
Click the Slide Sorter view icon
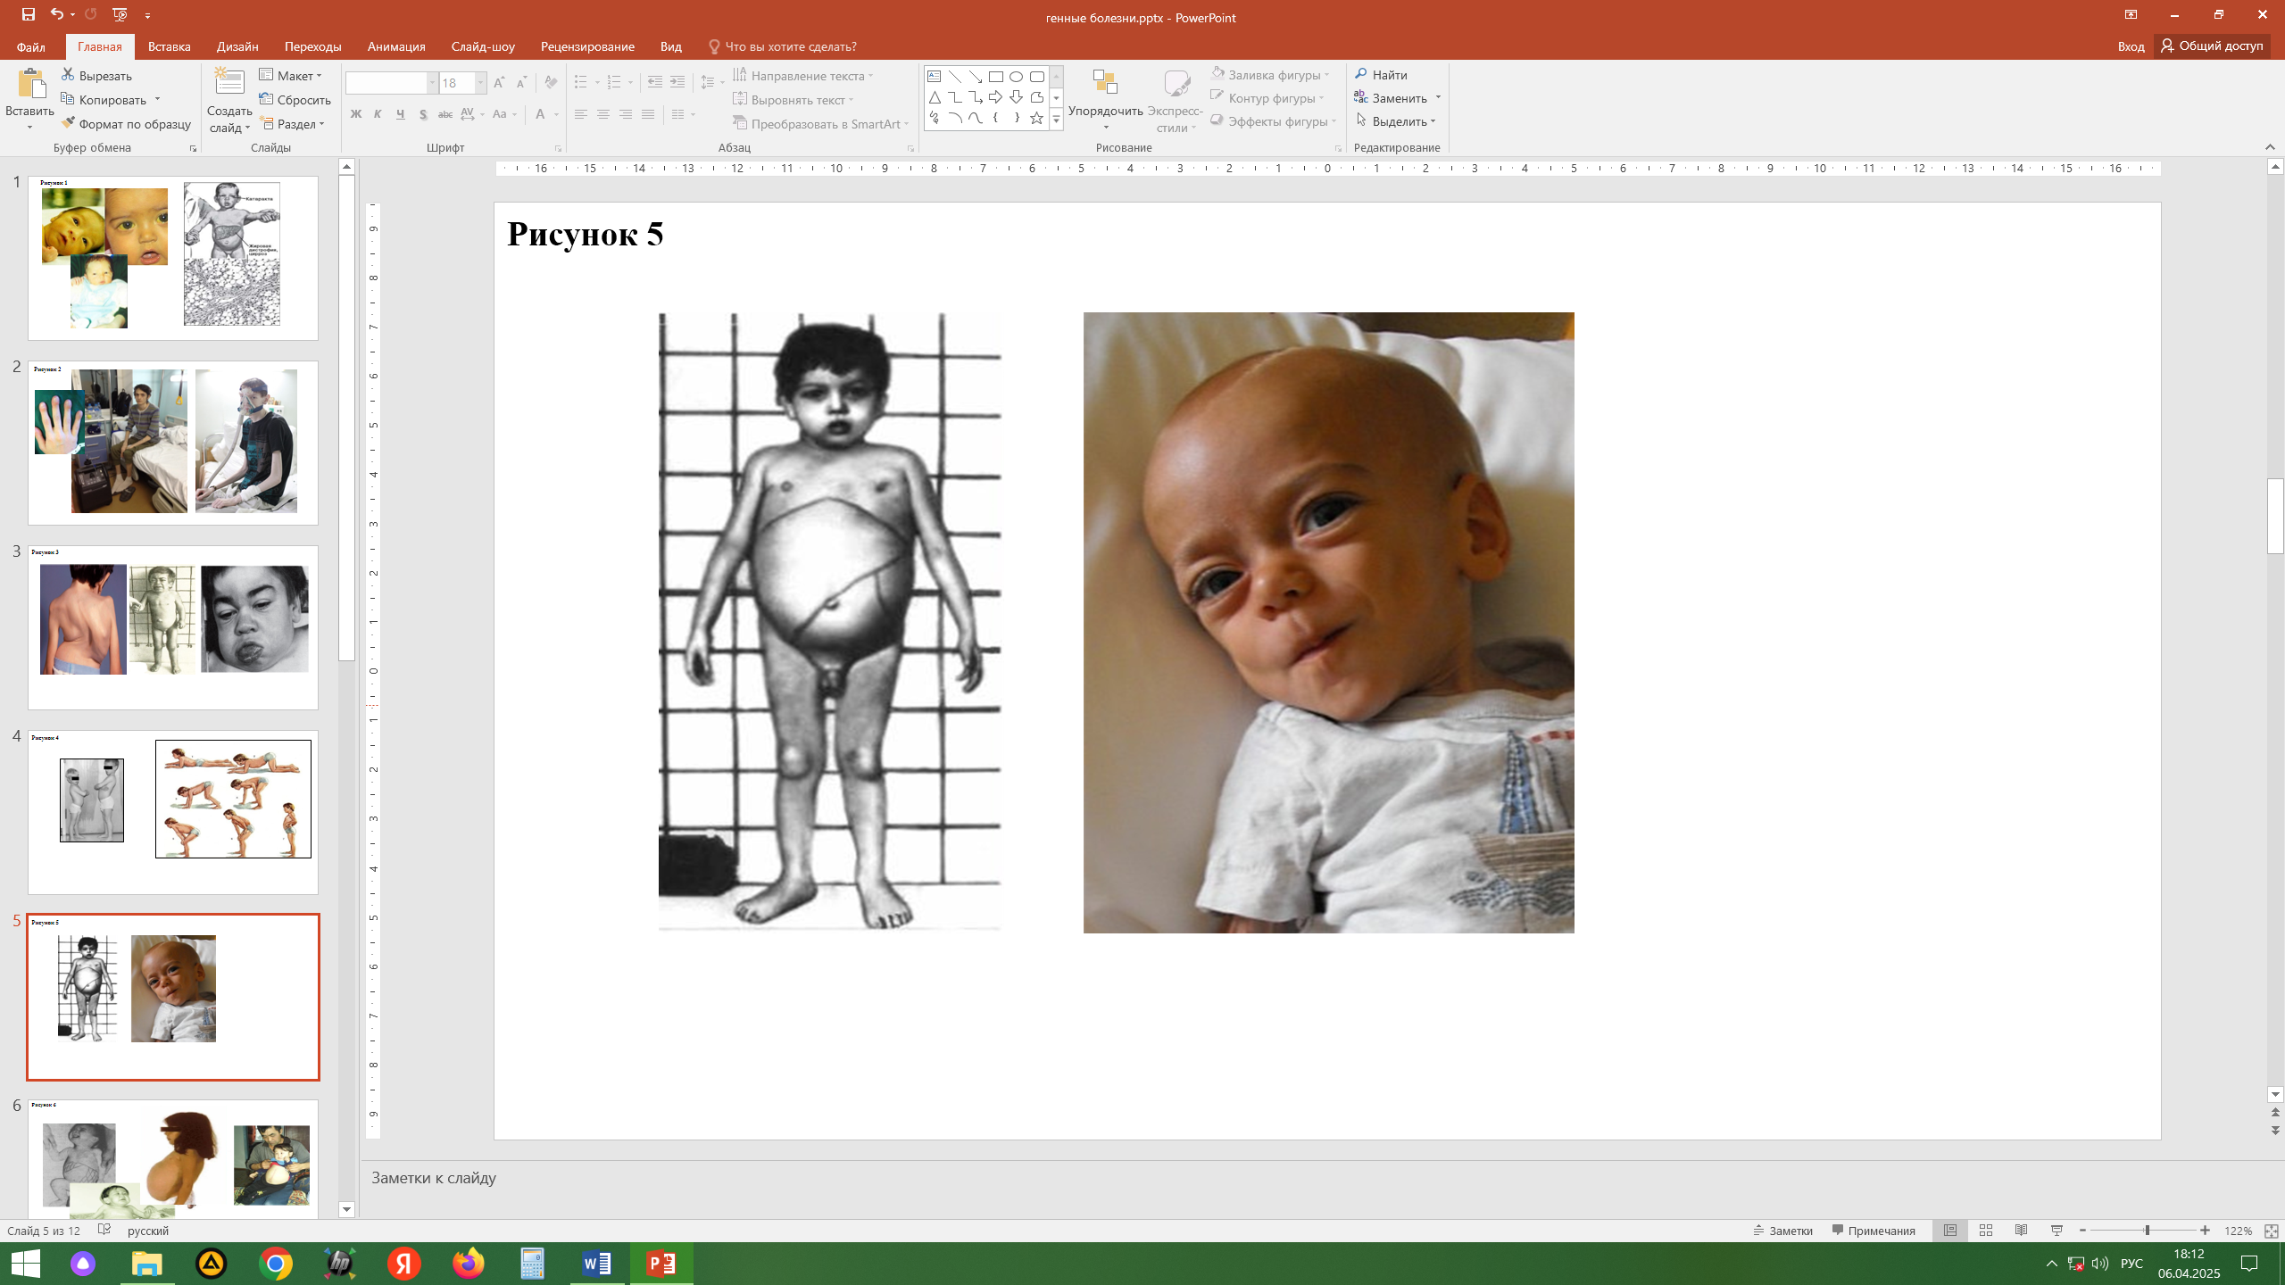pos(1985,1231)
